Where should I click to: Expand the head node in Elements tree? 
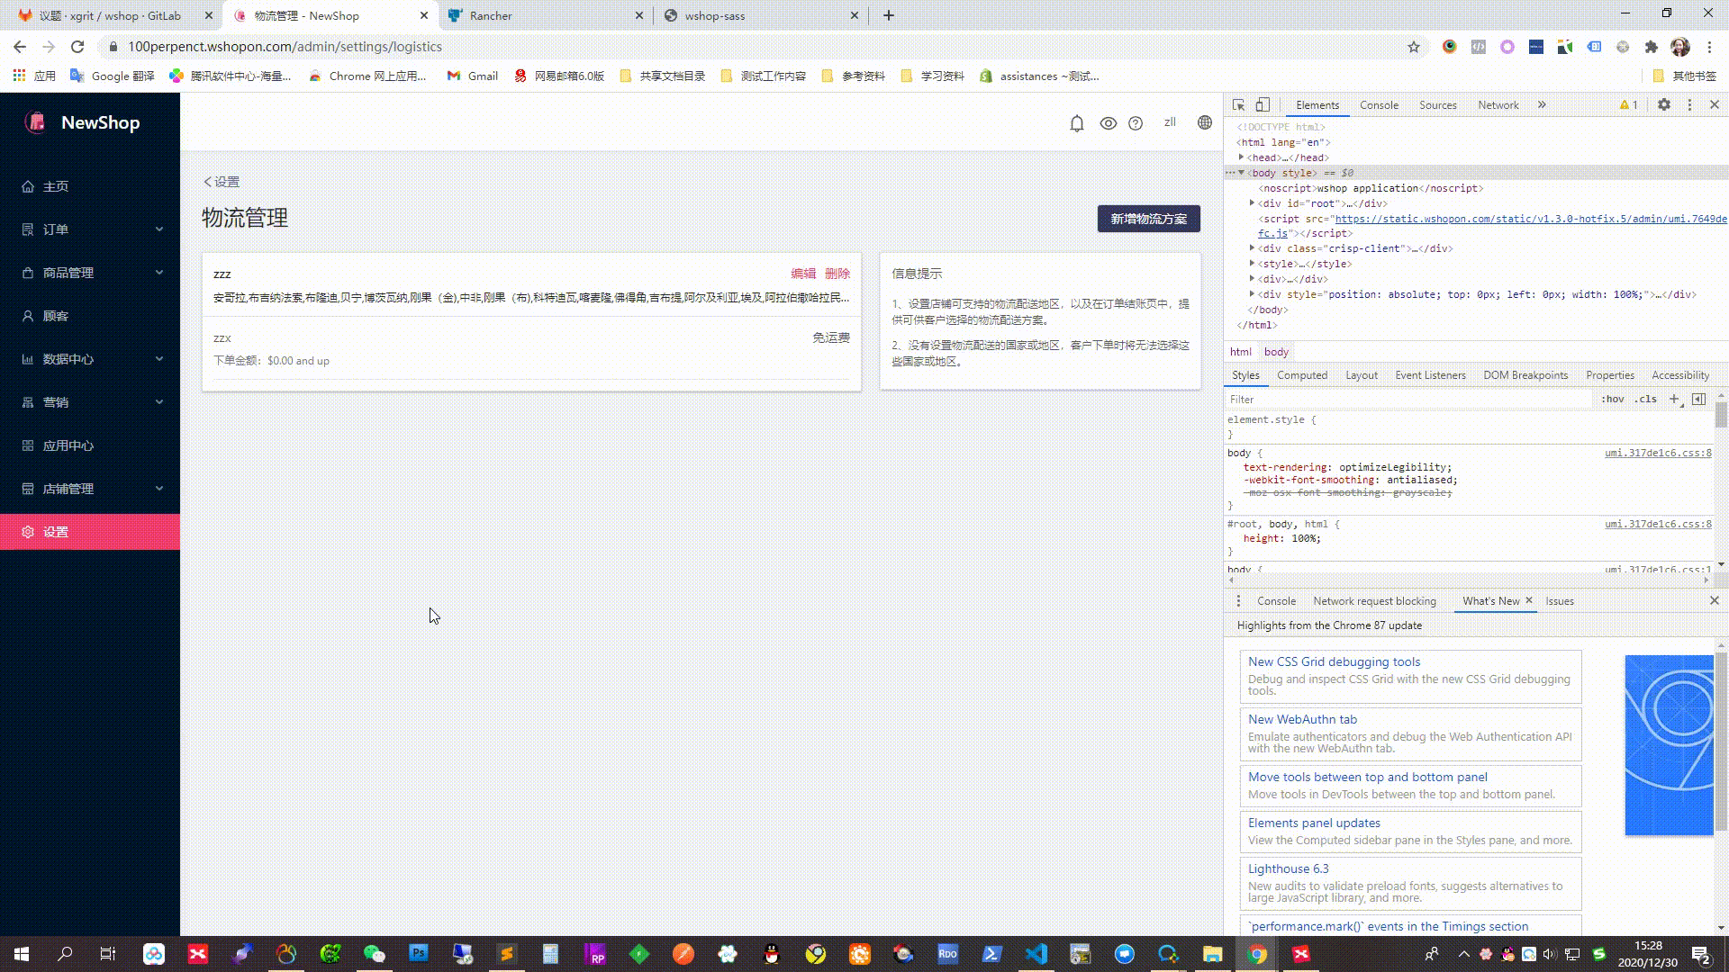[1241, 157]
